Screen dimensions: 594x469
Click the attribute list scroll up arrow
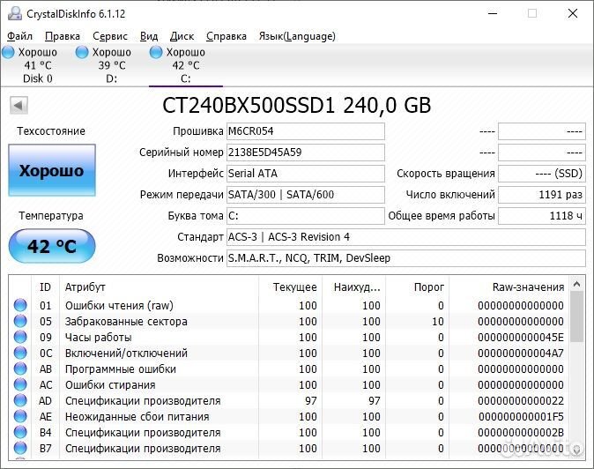tap(577, 284)
